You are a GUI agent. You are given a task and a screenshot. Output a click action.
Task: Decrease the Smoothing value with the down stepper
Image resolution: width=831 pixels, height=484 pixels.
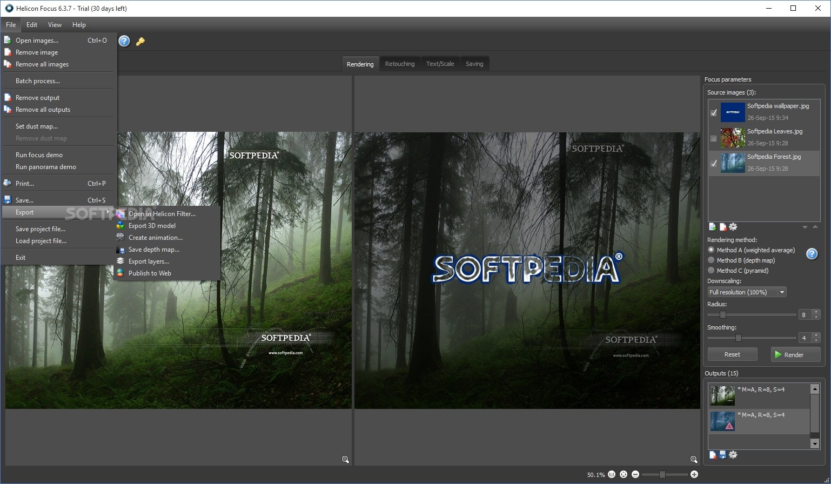tap(816, 341)
